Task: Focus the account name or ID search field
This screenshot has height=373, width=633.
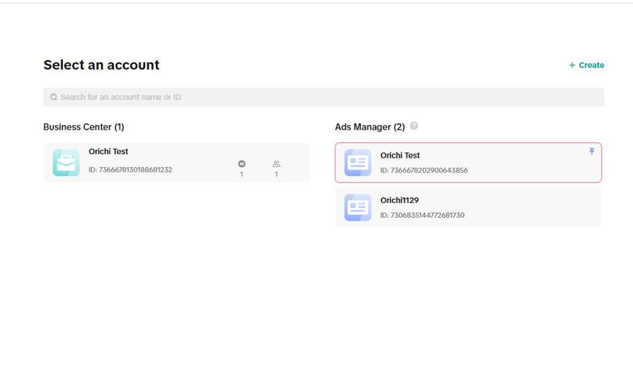Action: (x=323, y=97)
